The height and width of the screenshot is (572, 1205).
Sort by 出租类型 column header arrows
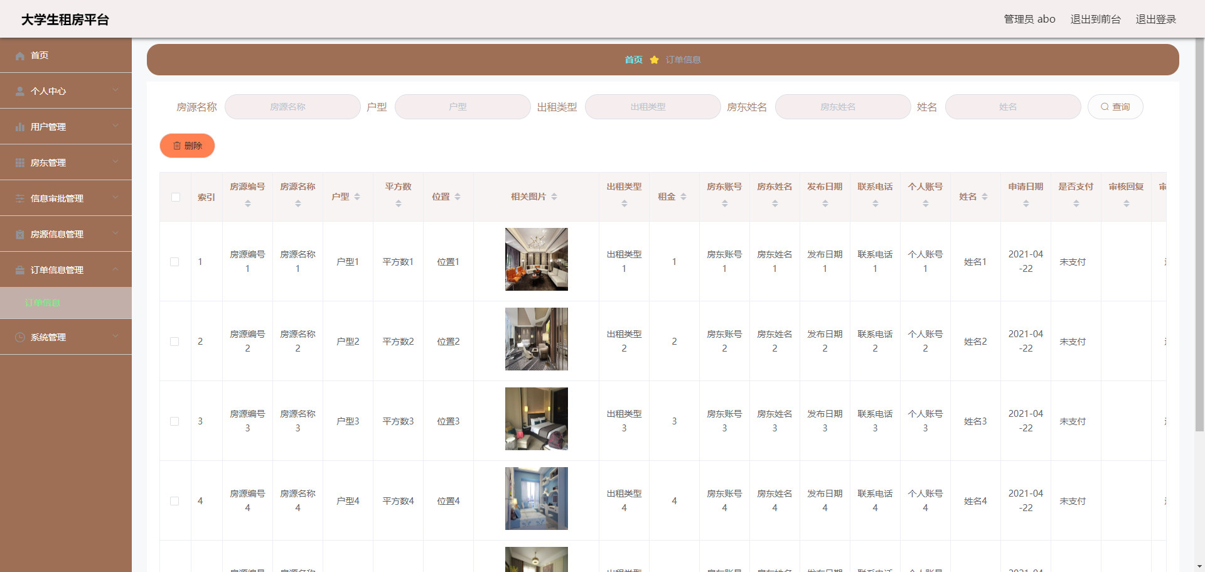(x=624, y=203)
